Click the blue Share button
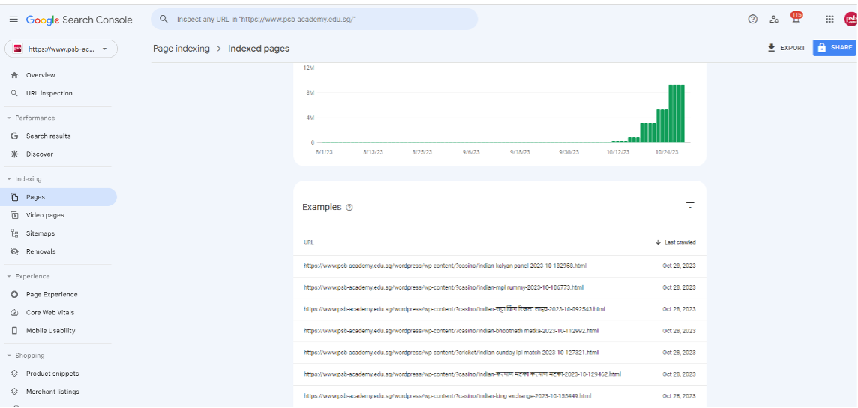The width and height of the screenshot is (858, 408). point(834,48)
